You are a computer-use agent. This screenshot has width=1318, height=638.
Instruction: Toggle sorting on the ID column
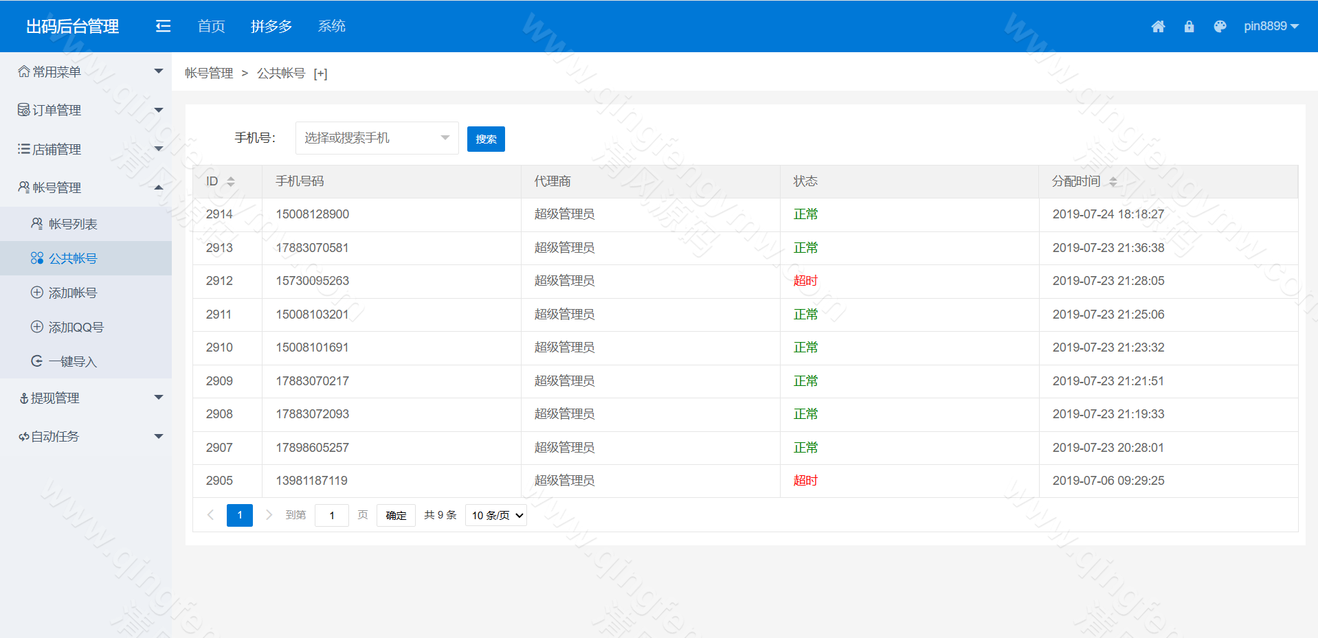coord(230,181)
